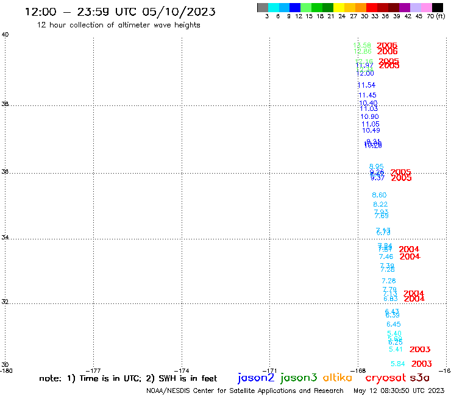This screenshot has height=396, width=451.
Task: Click the -168 longitude axis label
Action: (x=358, y=371)
